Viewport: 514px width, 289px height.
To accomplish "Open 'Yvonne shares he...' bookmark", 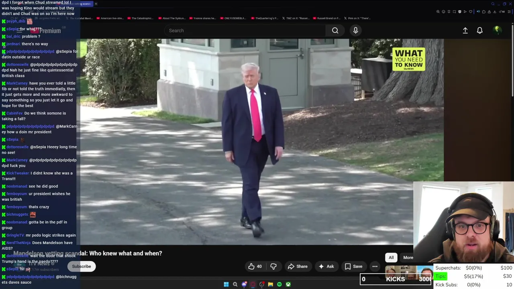I will tap(202, 18).
